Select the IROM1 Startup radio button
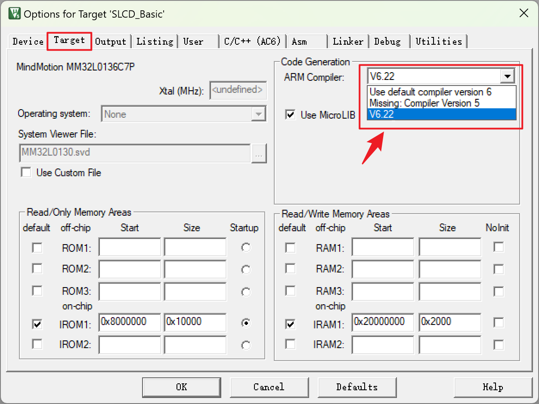This screenshot has width=539, height=404. coord(246,323)
